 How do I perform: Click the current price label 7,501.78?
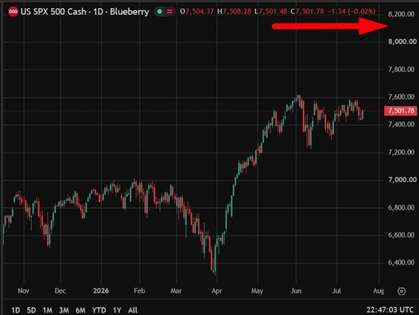pos(401,111)
